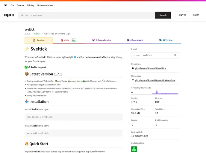Click the Installation inbox emoji icon
Image resolution: width=206 pixels, height=153 pixels.
click(27, 101)
